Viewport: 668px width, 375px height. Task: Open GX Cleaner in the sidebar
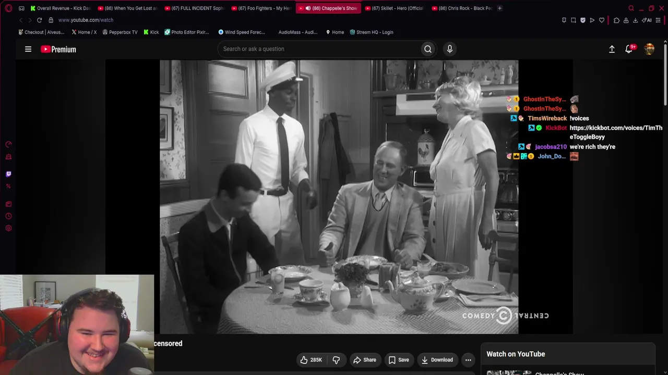[8, 157]
